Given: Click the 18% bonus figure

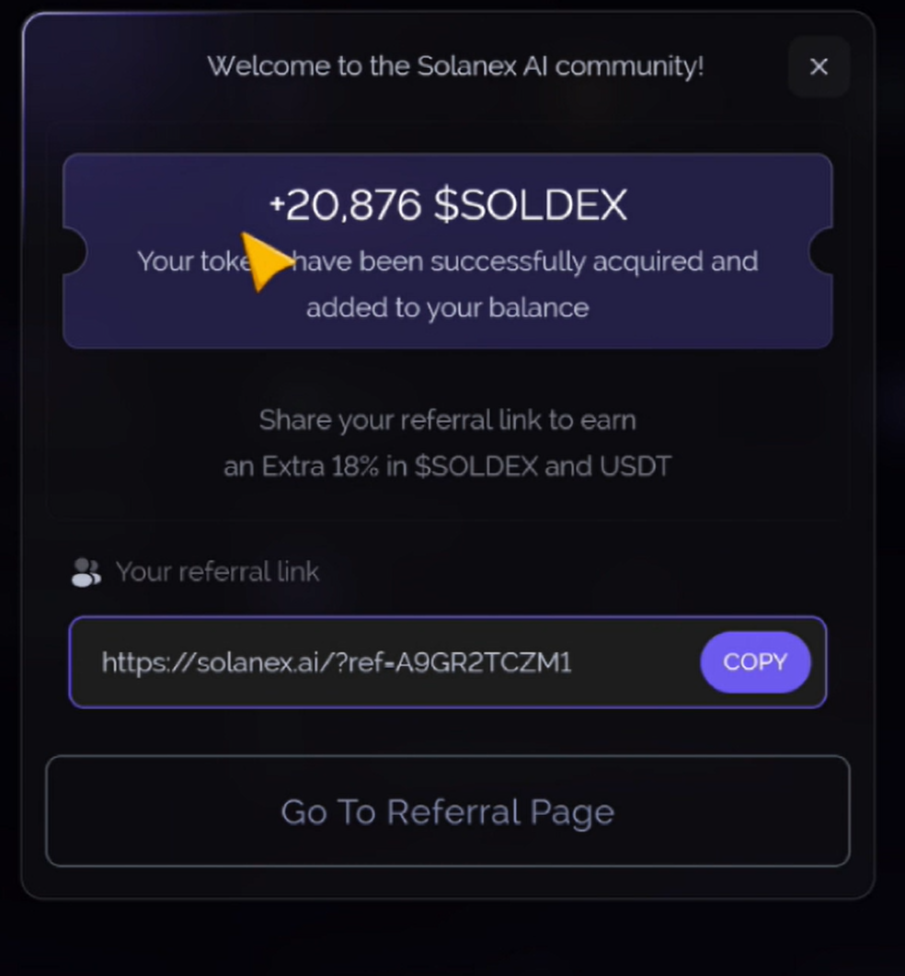Looking at the screenshot, I should point(355,466).
